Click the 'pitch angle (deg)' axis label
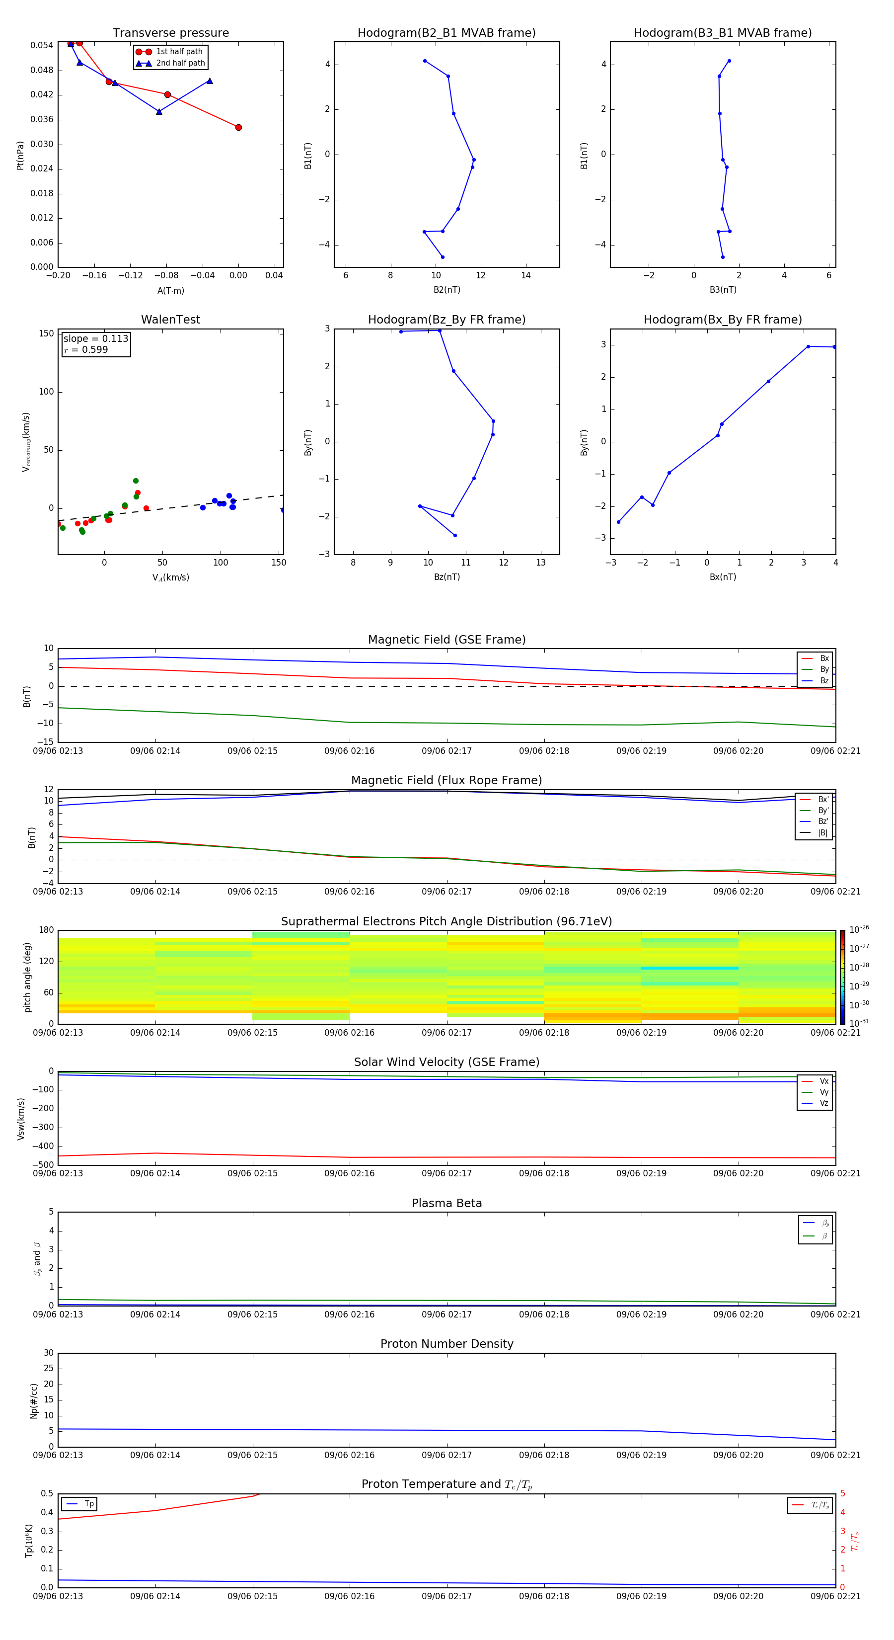 click(x=27, y=977)
